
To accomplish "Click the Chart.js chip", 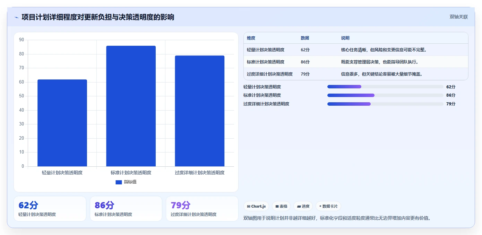I will (x=256, y=206).
